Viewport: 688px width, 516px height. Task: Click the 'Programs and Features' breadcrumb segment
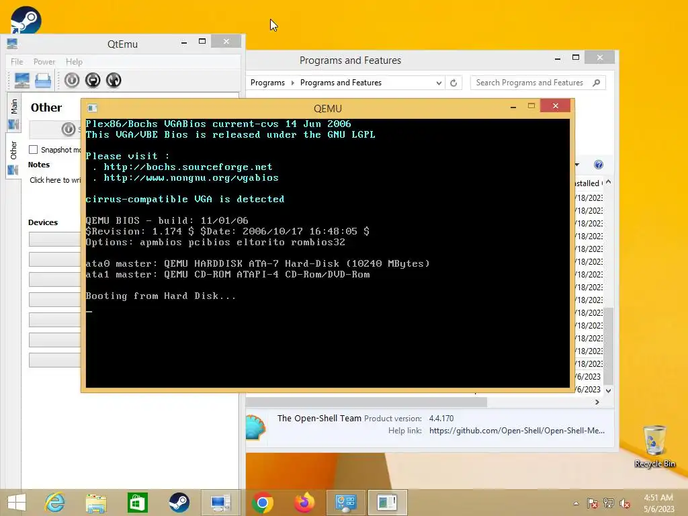[341, 83]
